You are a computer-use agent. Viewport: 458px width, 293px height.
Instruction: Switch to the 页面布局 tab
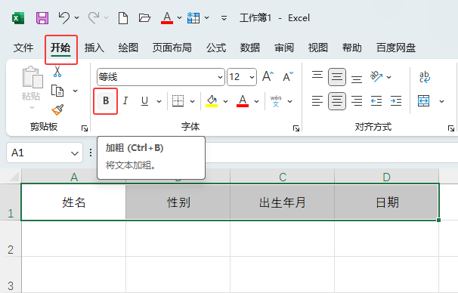pyautogui.click(x=172, y=48)
